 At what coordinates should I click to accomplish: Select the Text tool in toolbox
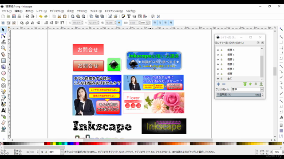pos(3,110)
